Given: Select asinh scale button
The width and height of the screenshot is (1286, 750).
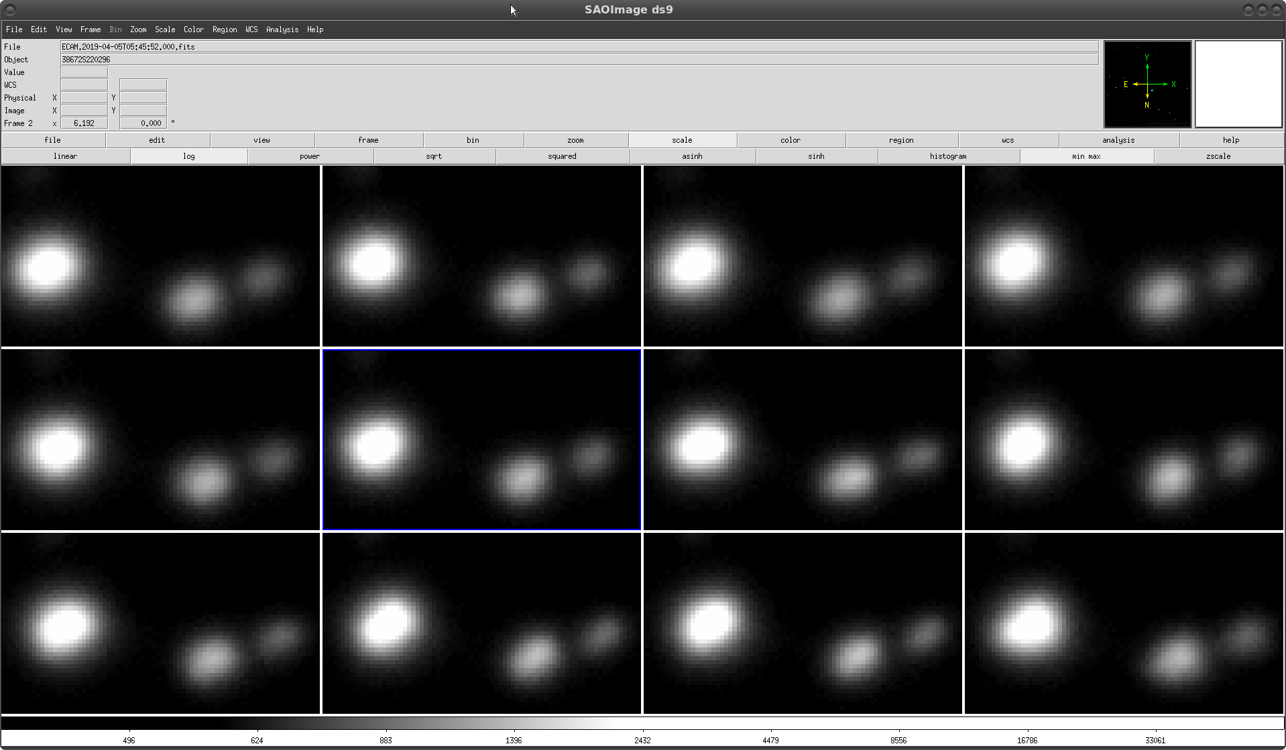Looking at the screenshot, I should click(692, 156).
